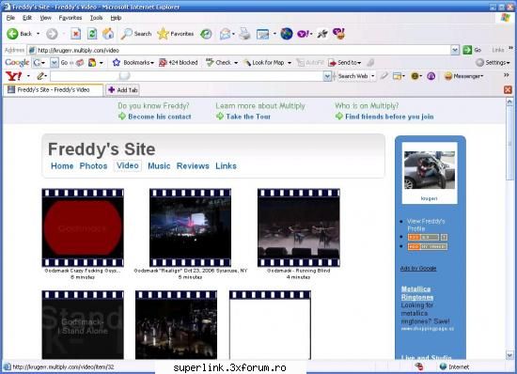Click the grey Forward arrow icon
The width and height of the screenshot is (517, 374).
point(52,34)
